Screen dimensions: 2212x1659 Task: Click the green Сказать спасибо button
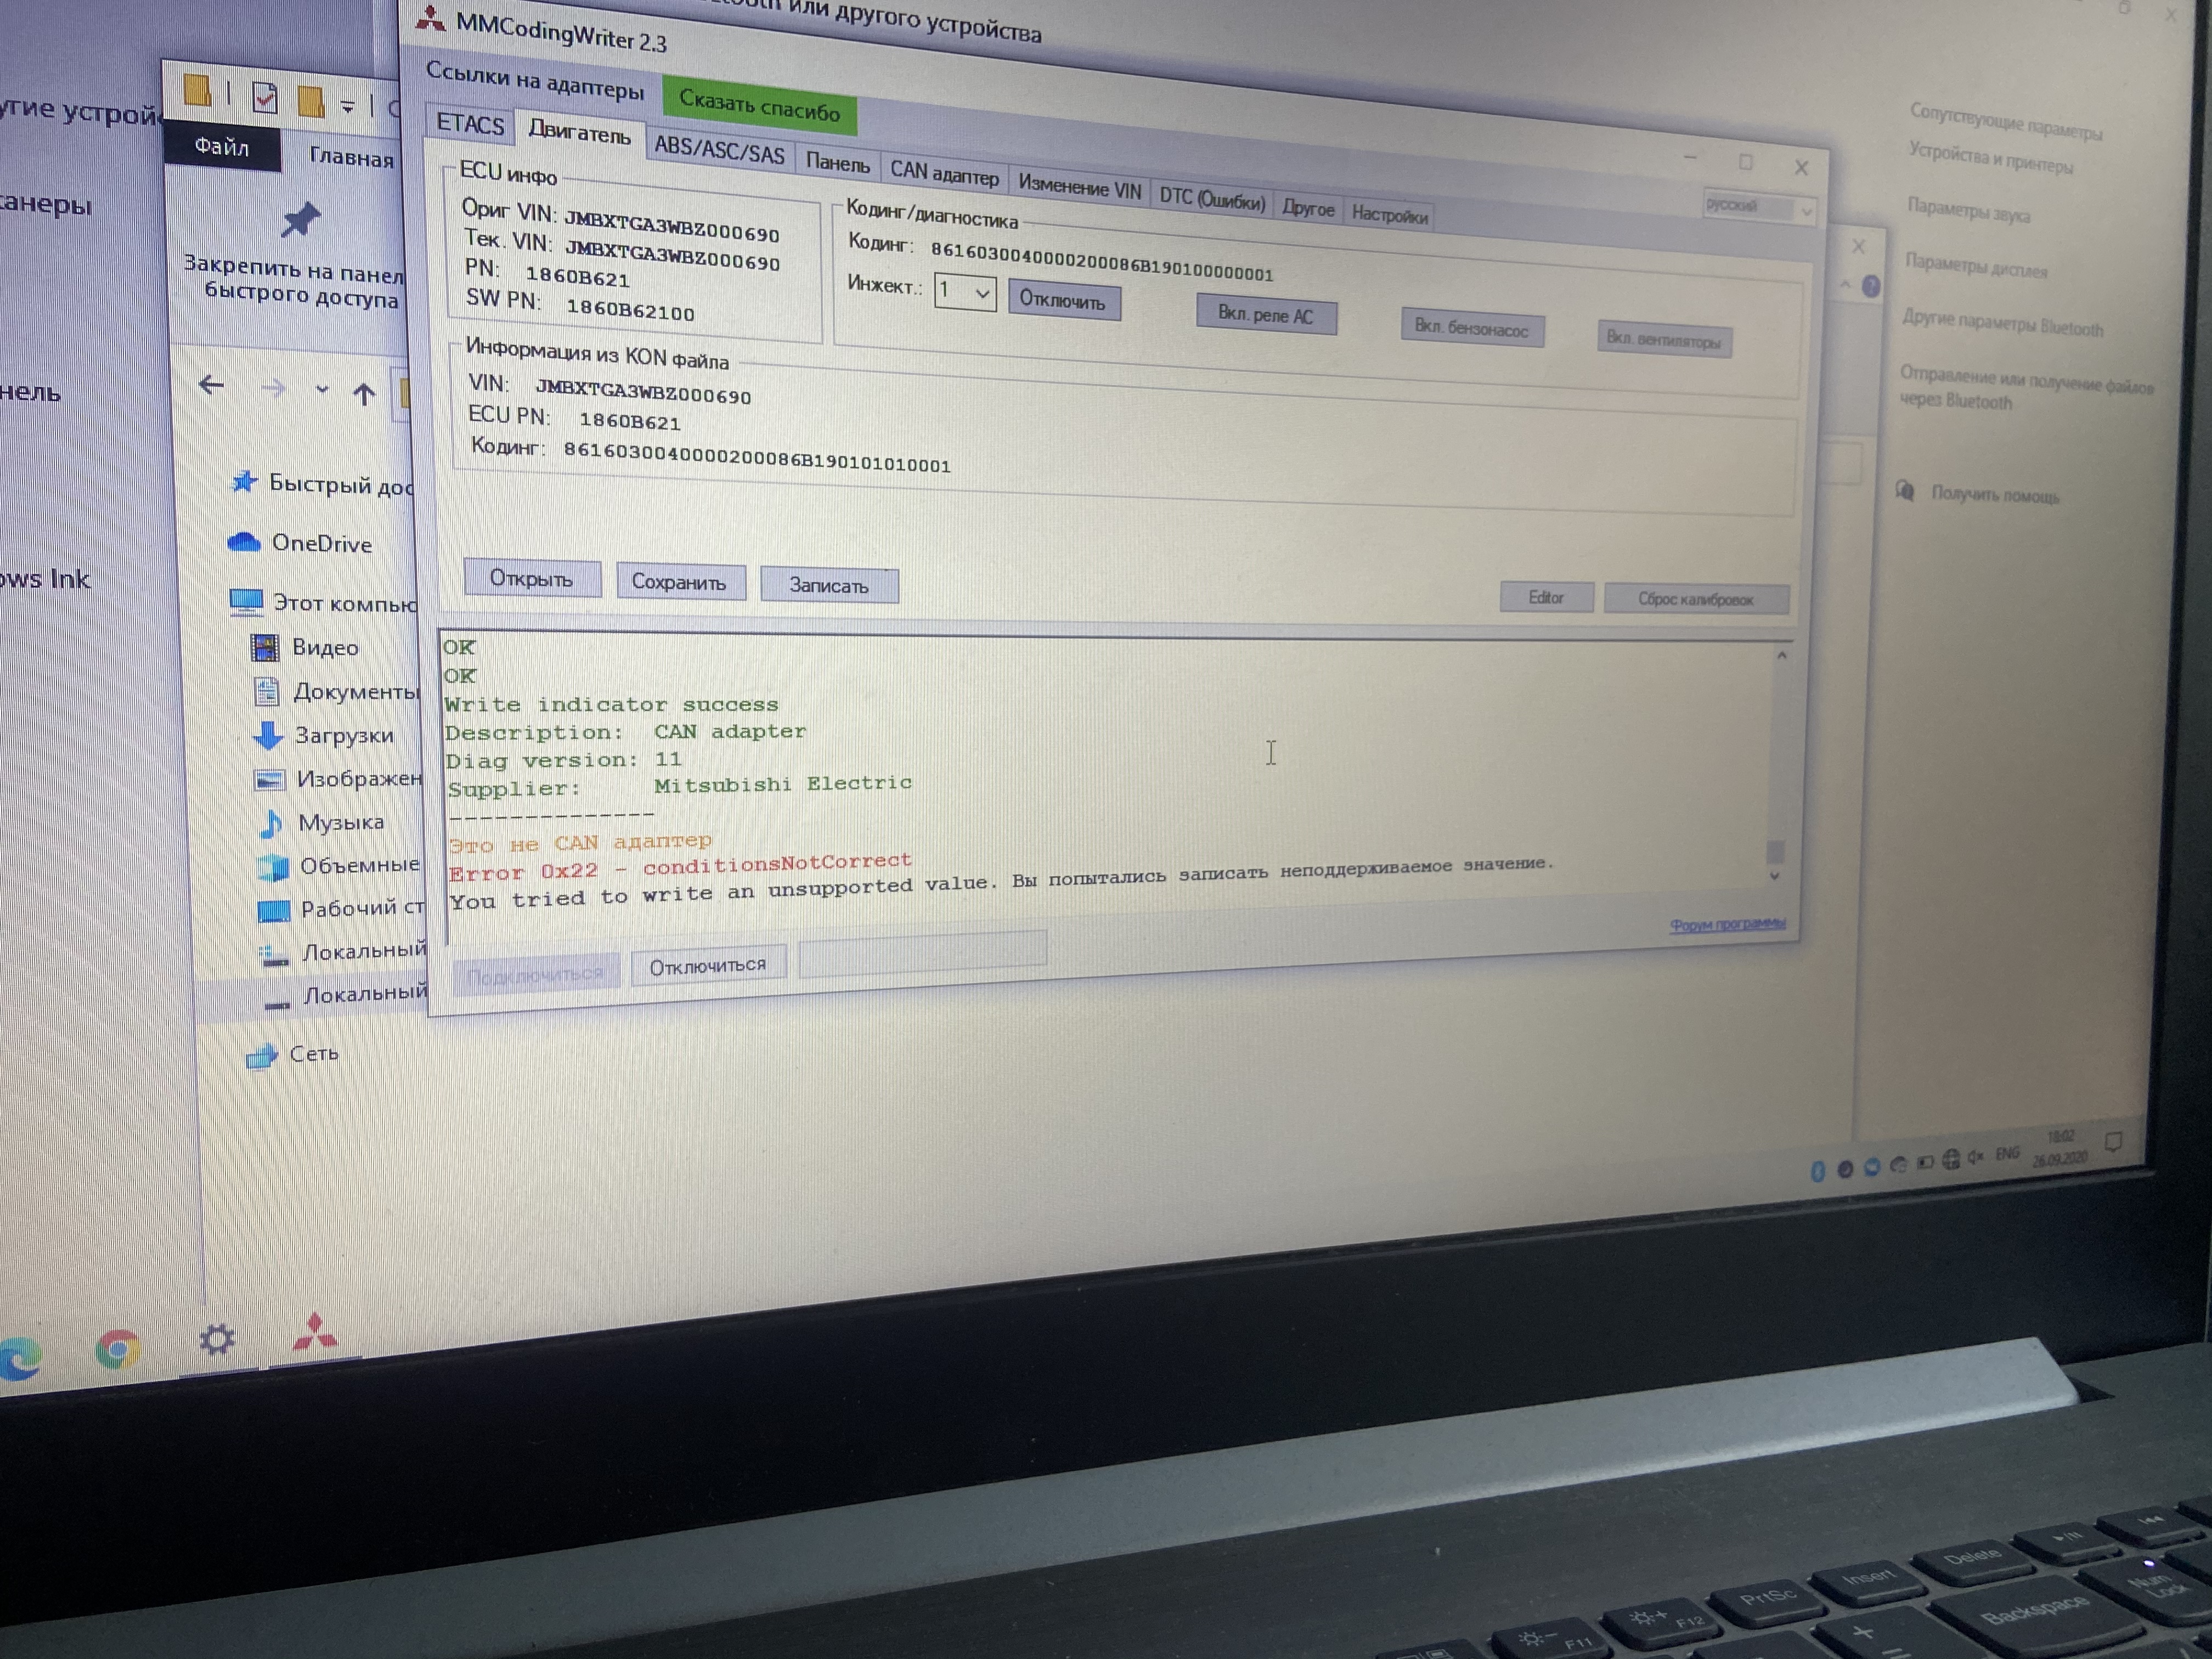(x=759, y=106)
